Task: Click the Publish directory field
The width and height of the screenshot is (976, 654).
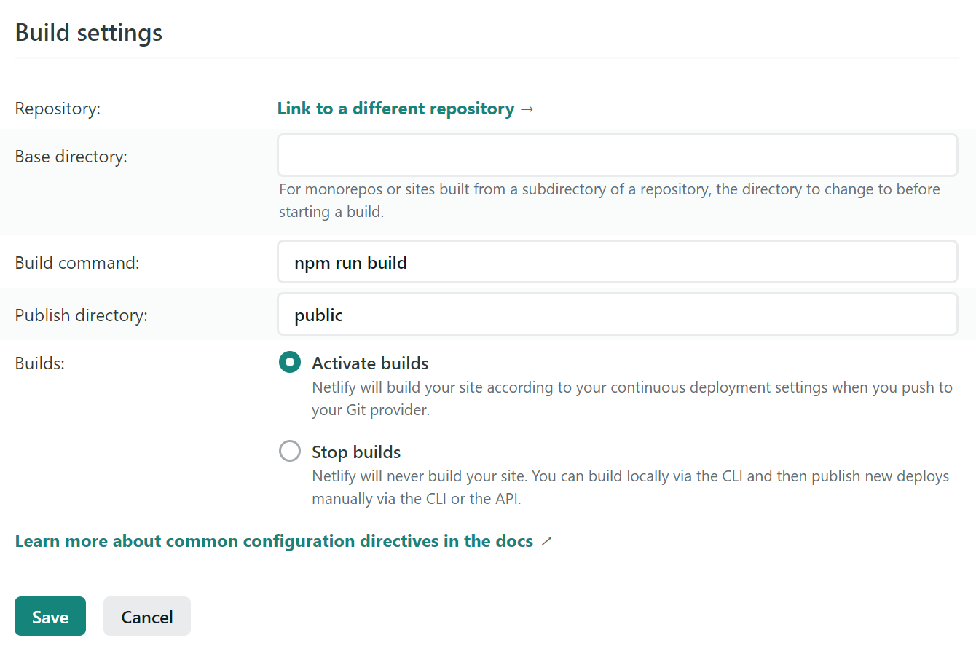Action: click(618, 314)
